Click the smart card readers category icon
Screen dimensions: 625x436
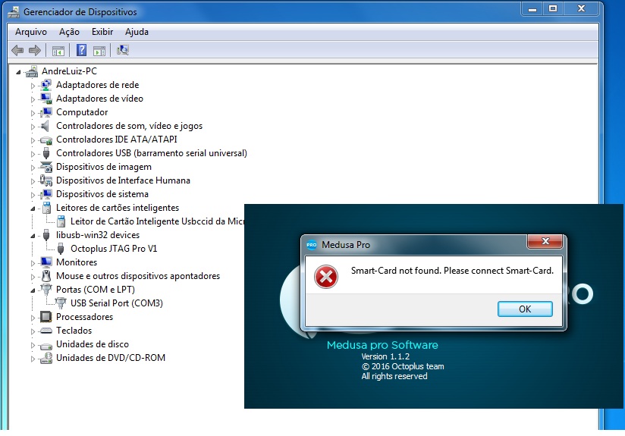pos(47,208)
